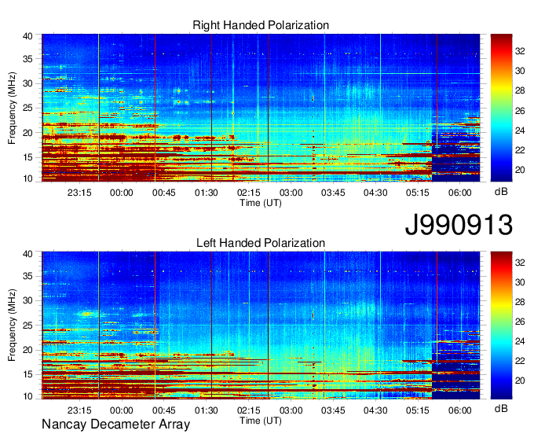Viewport: 534px width, 434px height.
Task: Click the Left Handed Polarization spectrogram image
Action: tap(261, 325)
